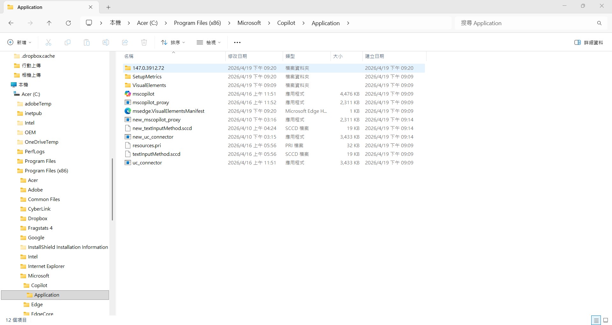Select the 147.0.3912.72 folder icon
Image resolution: width=612 pixels, height=325 pixels.
pos(128,68)
